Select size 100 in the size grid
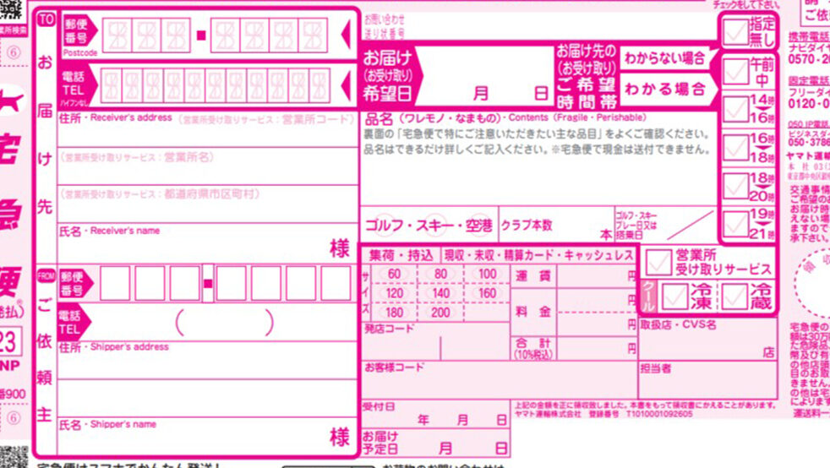This screenshot has width=830, height=468. coord(487,274)
